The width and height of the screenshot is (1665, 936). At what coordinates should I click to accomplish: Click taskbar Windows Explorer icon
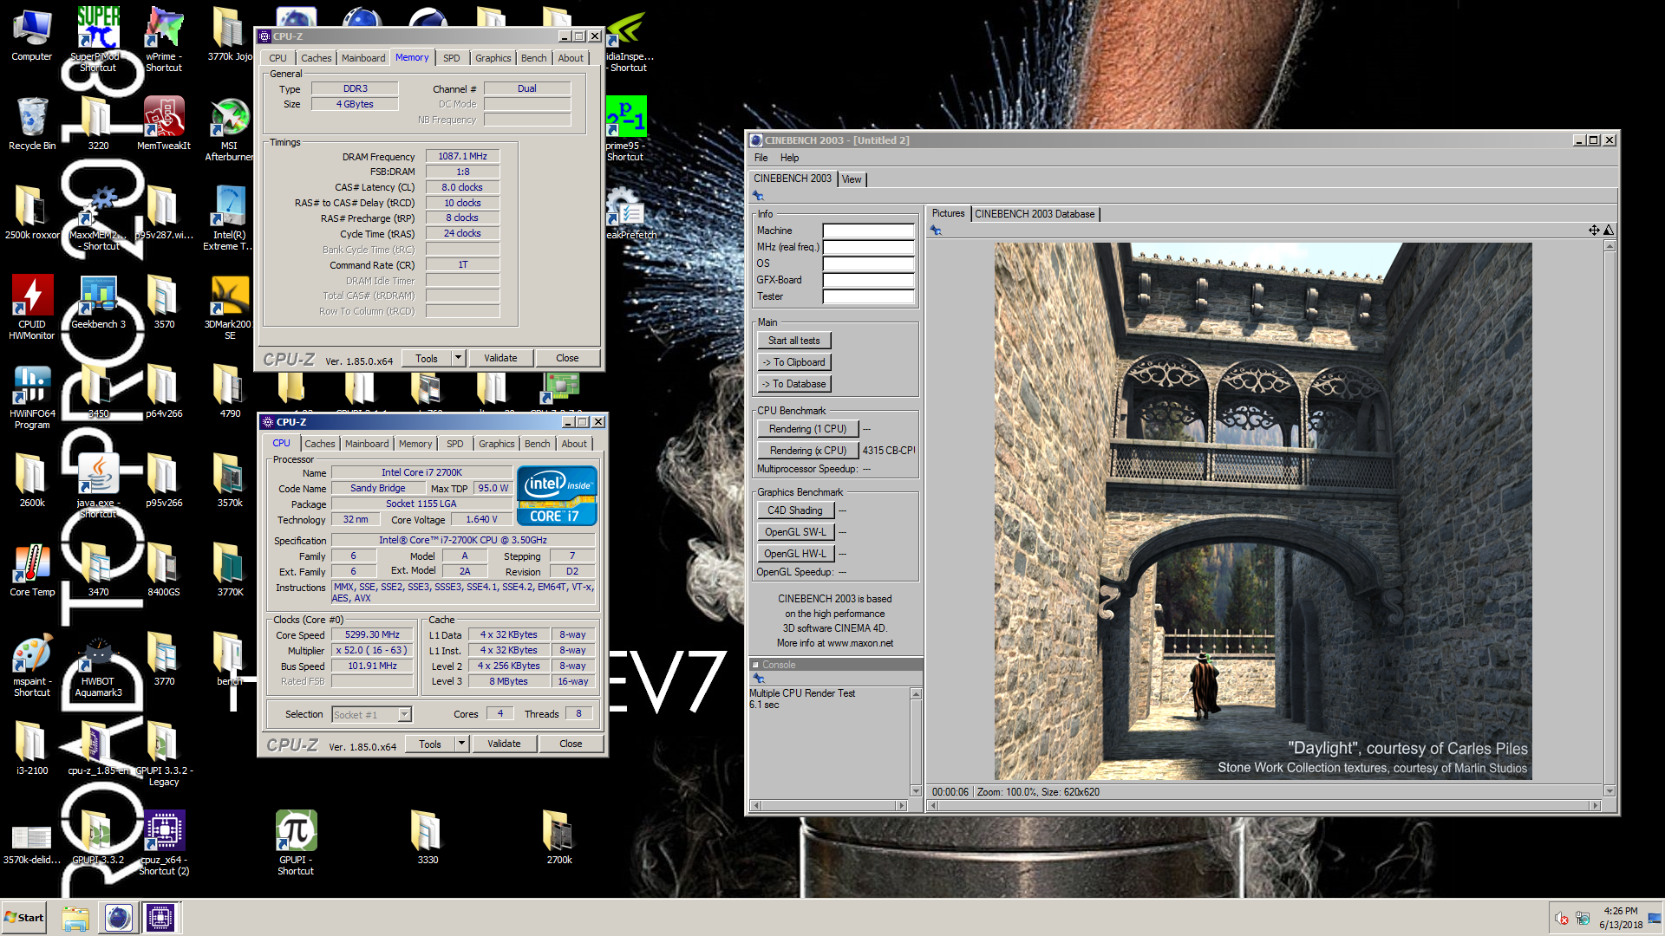tap(75, 918)
